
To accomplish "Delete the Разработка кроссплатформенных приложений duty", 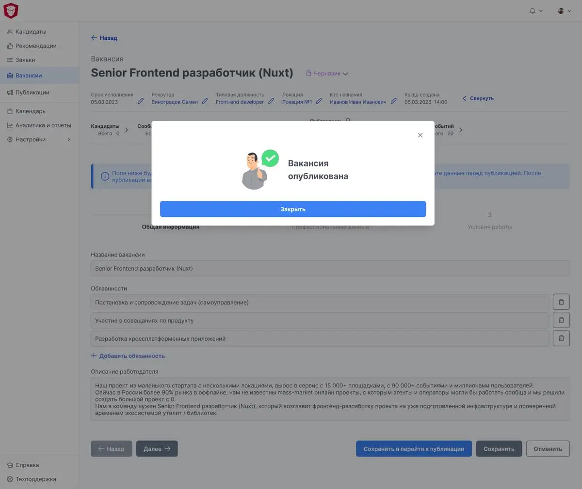I will coord(561,338).
